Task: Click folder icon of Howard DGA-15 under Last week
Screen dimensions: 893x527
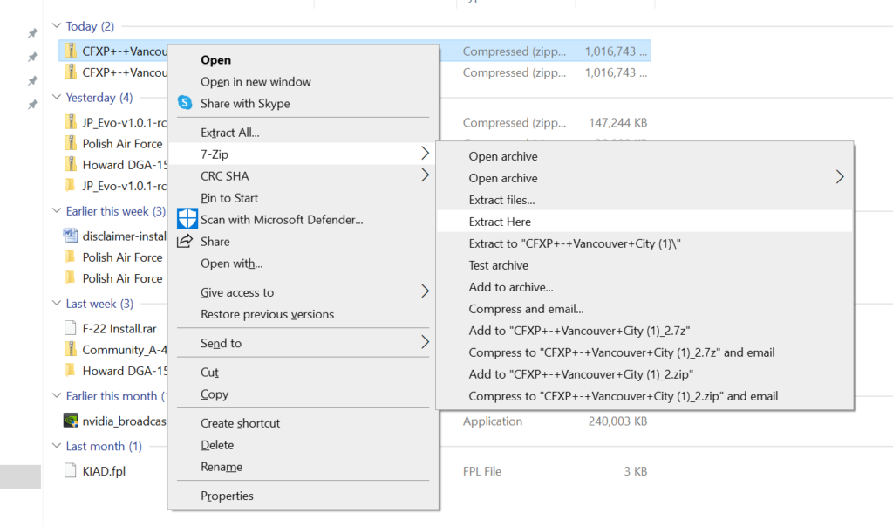Action: pyautogui.click(x=71, y=370)
